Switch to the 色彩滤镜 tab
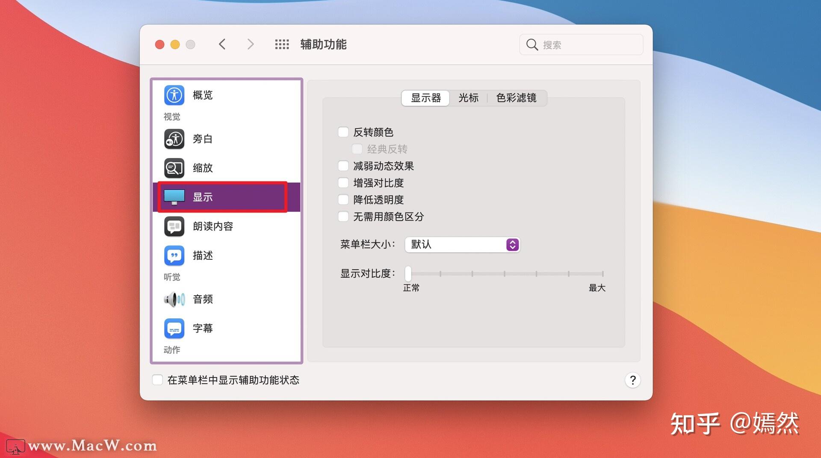The height and width of the screenshot is (458, 821). (x=516, y=98)
